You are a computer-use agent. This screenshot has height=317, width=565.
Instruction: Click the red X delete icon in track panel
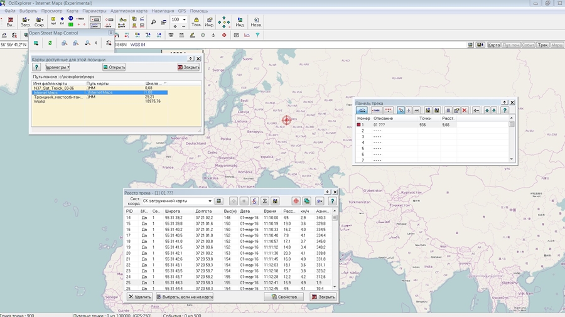(x=465, y=110)
